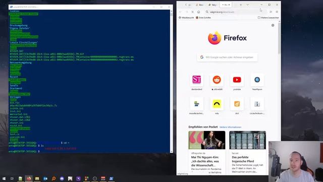323x182 pixels.
Task: Select 'Eigene Dateien' in terminal listing
Action: (19, 28)
